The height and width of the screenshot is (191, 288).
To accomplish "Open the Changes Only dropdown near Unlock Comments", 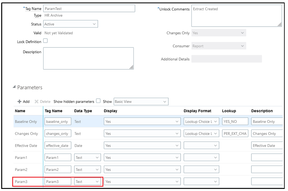I will [218, 33].
